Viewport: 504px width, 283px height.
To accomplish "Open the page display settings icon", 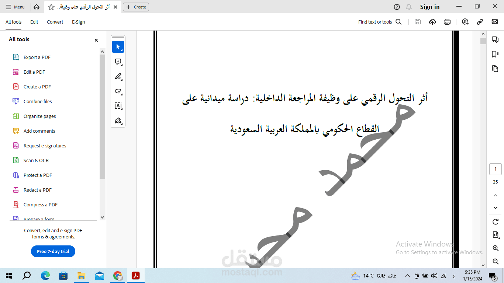I will (496, 235).
